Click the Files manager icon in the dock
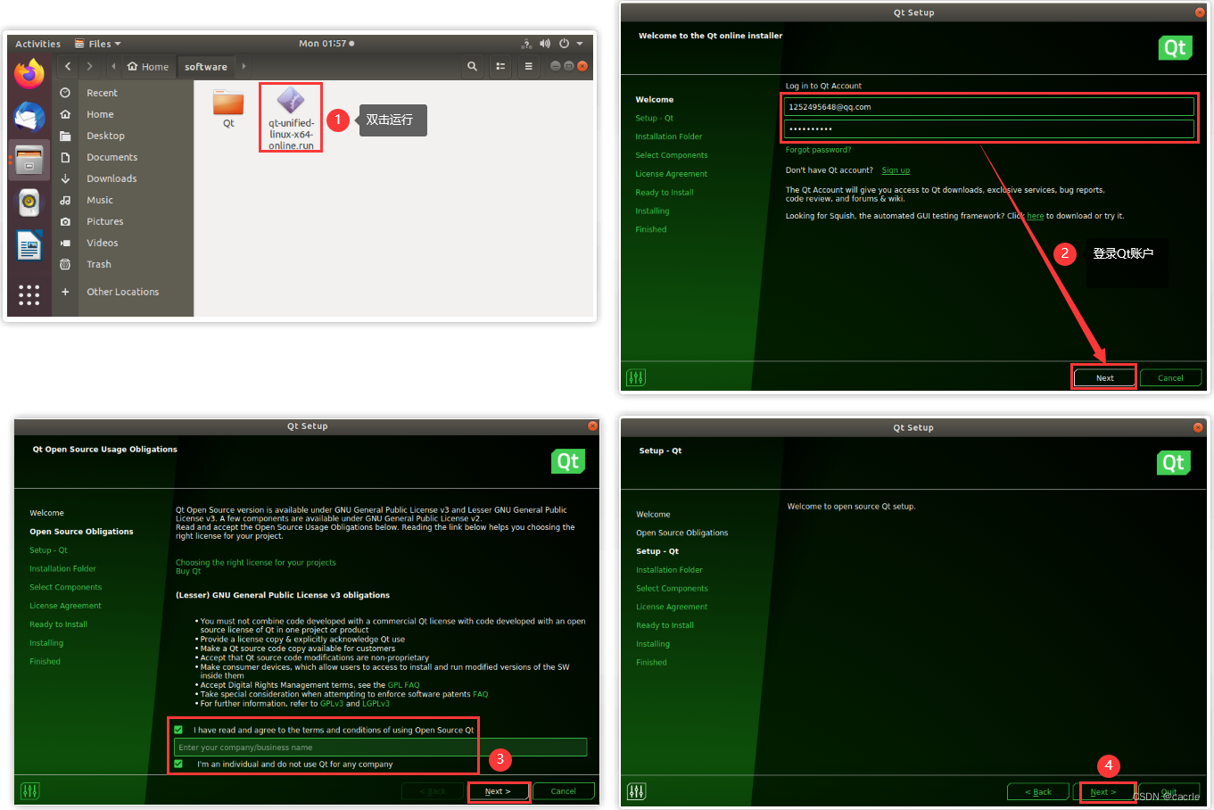Screen dimensions: 1214x810 click(x=29, y=160)
